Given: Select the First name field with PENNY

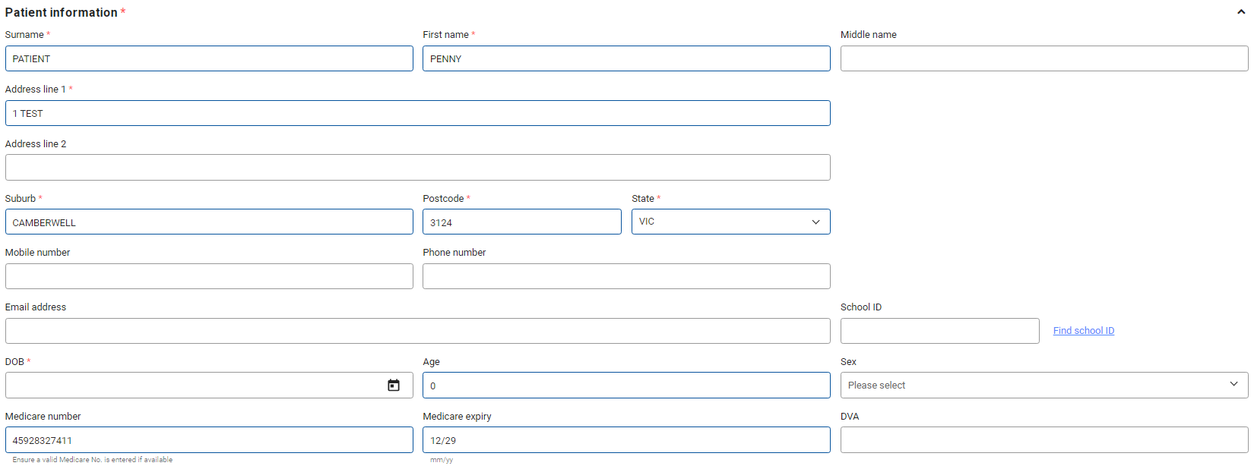Looking at the screenshot, I should coord(625,58).
